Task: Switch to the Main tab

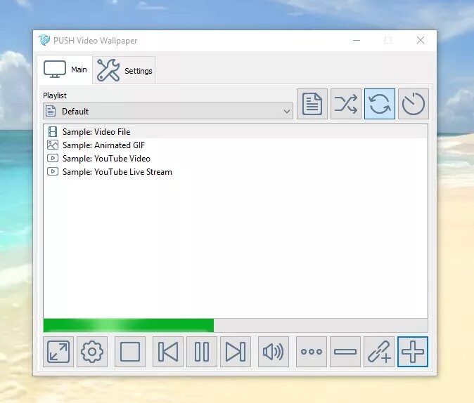Action: 65,70
